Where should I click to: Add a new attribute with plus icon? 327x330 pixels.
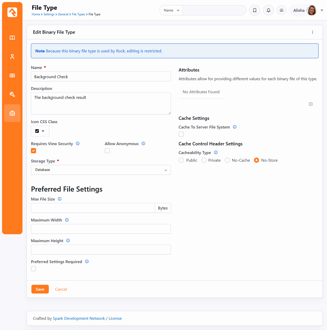pos(311,104)
